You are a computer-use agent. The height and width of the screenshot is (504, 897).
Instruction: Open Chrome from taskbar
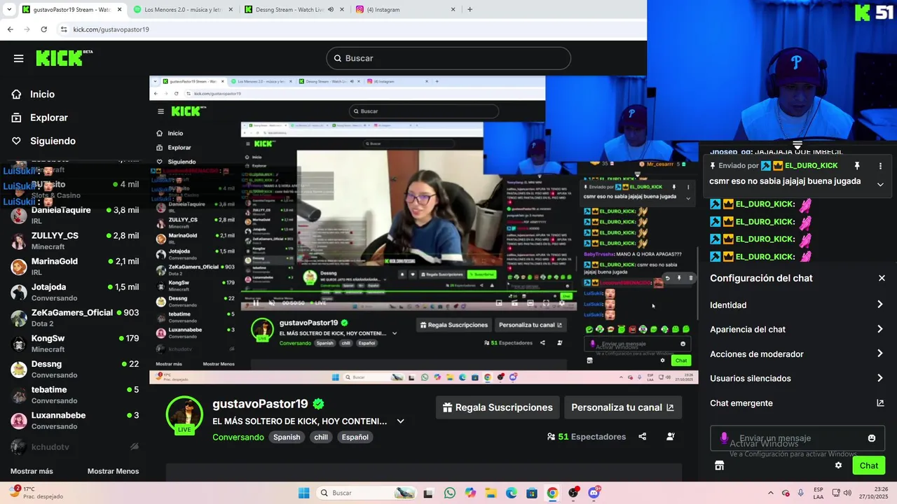pyautogui.click(x=552, y=493)
